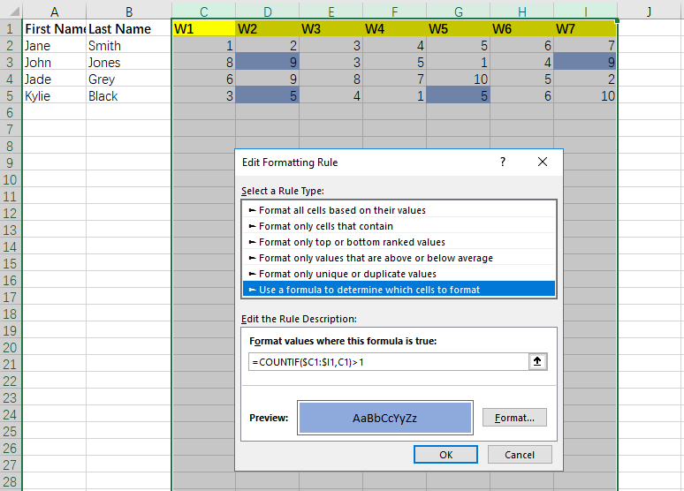This screenshot has width=684, height=491.
Task: Click highlighted cell 9 in John's W7 column
Action: point(585,63)
